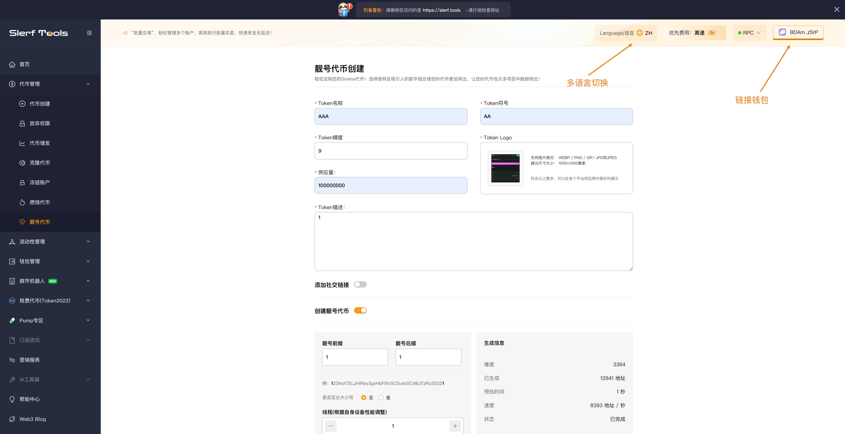Open 营销服务 in the sidebar
The height and width of the screenshot is (434, 845).
click(30, 360)
